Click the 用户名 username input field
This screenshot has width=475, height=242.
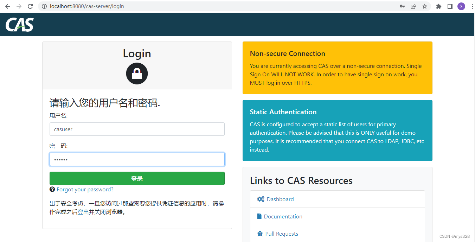[137, 129]
